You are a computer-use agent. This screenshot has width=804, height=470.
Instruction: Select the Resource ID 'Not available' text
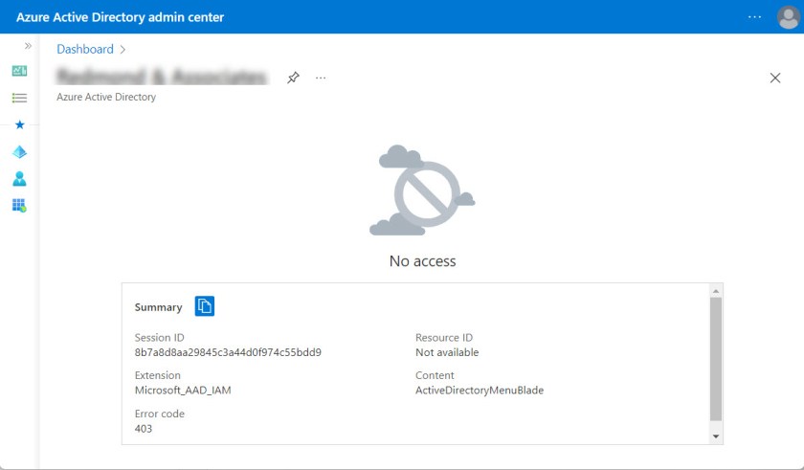(447, 352)
